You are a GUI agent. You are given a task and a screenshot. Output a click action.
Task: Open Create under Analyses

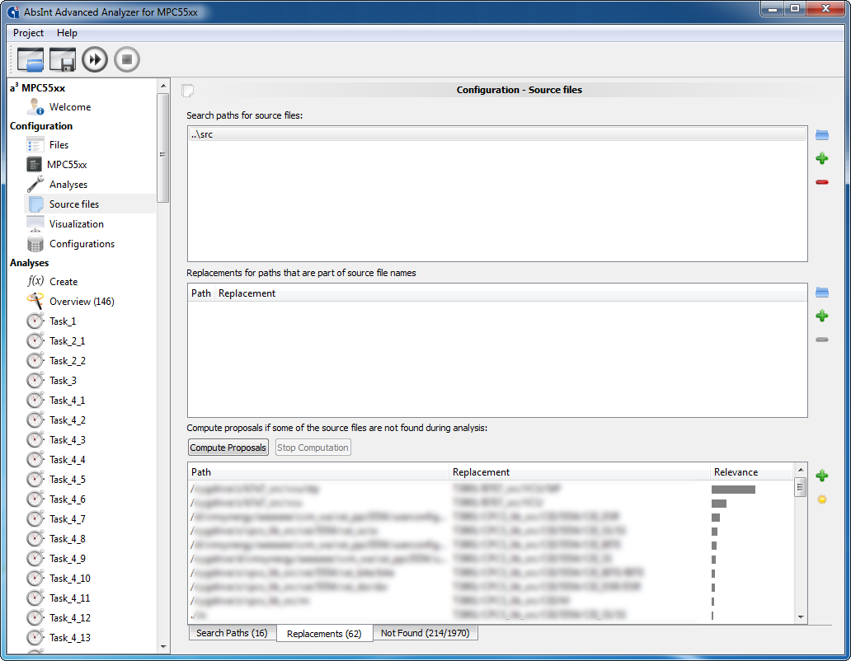tap(63, 281)
